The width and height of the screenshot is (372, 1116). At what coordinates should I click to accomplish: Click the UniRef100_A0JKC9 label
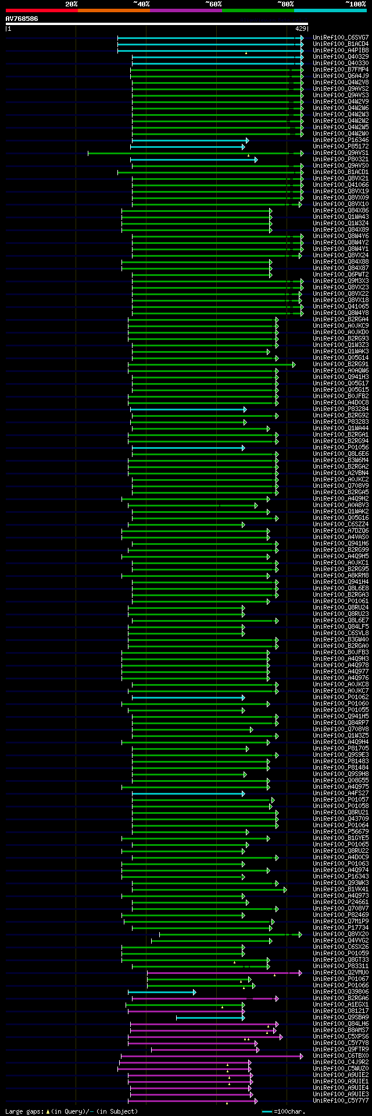341,325
